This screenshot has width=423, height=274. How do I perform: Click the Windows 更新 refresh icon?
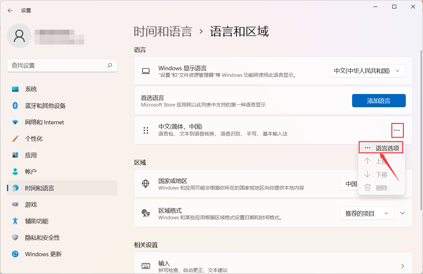15,254
